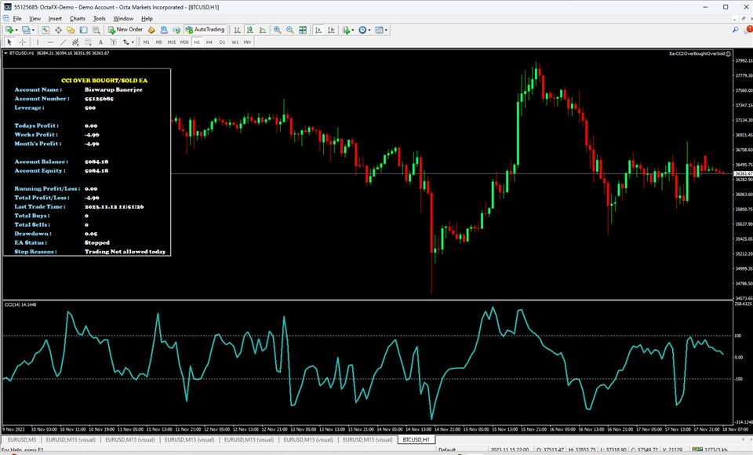Open the Tools menu
Screen dimensions: 753x455
pos(100,19)
